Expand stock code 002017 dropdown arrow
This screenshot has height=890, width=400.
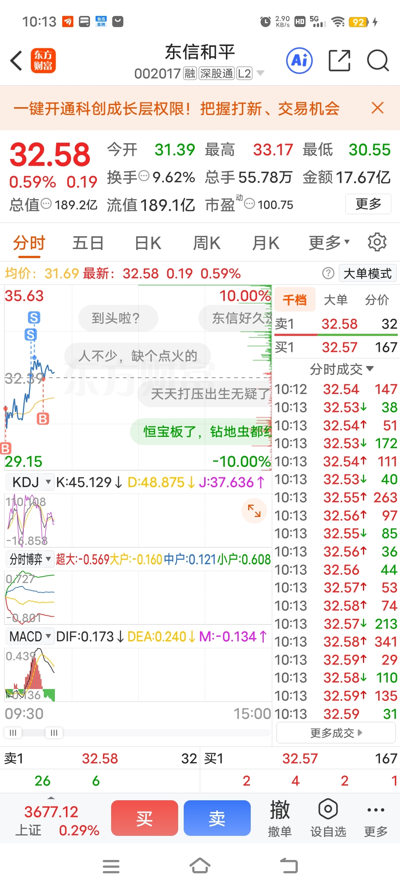[x=260, y=73]
